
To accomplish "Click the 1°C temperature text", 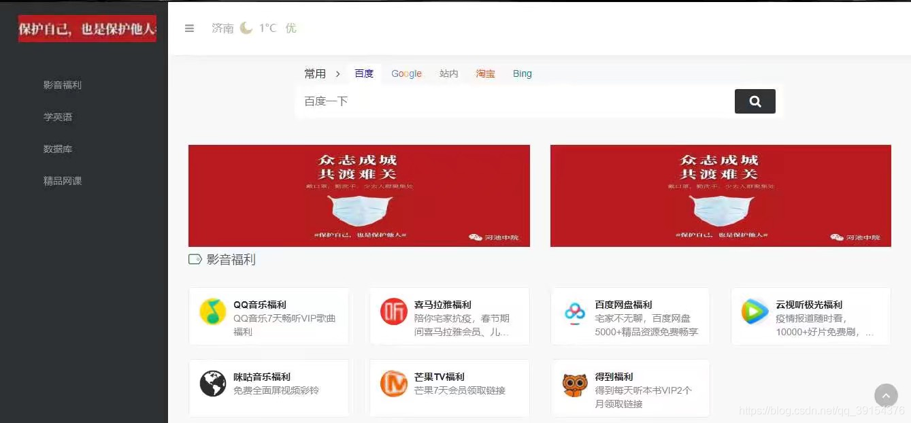I will 267,29.
